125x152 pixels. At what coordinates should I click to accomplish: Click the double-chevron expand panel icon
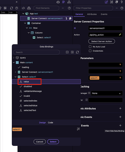16,2
